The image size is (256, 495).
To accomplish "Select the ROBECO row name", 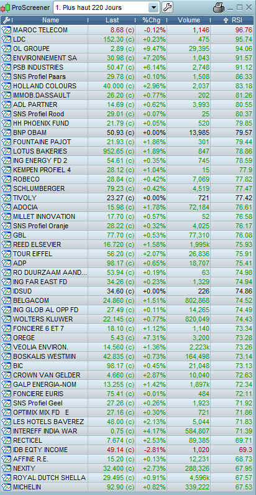I will point(27,179).
